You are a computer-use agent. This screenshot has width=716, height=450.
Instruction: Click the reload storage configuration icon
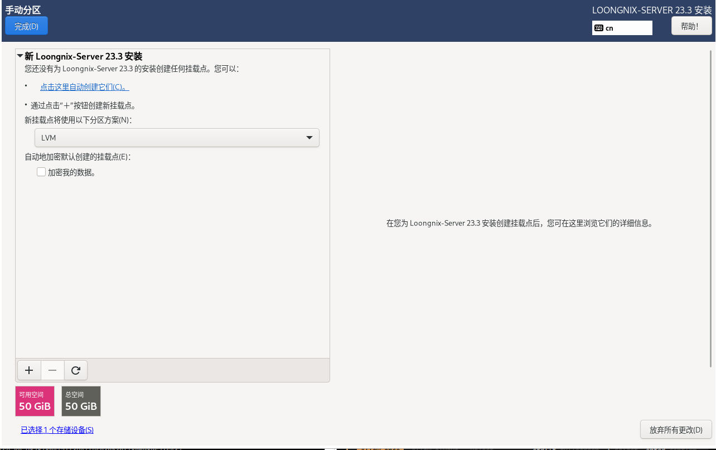(x=76, y=370)
